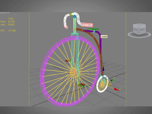Select the green bicycle seat
The width and height of the screenshot is (152, 114).
[93, 29]
